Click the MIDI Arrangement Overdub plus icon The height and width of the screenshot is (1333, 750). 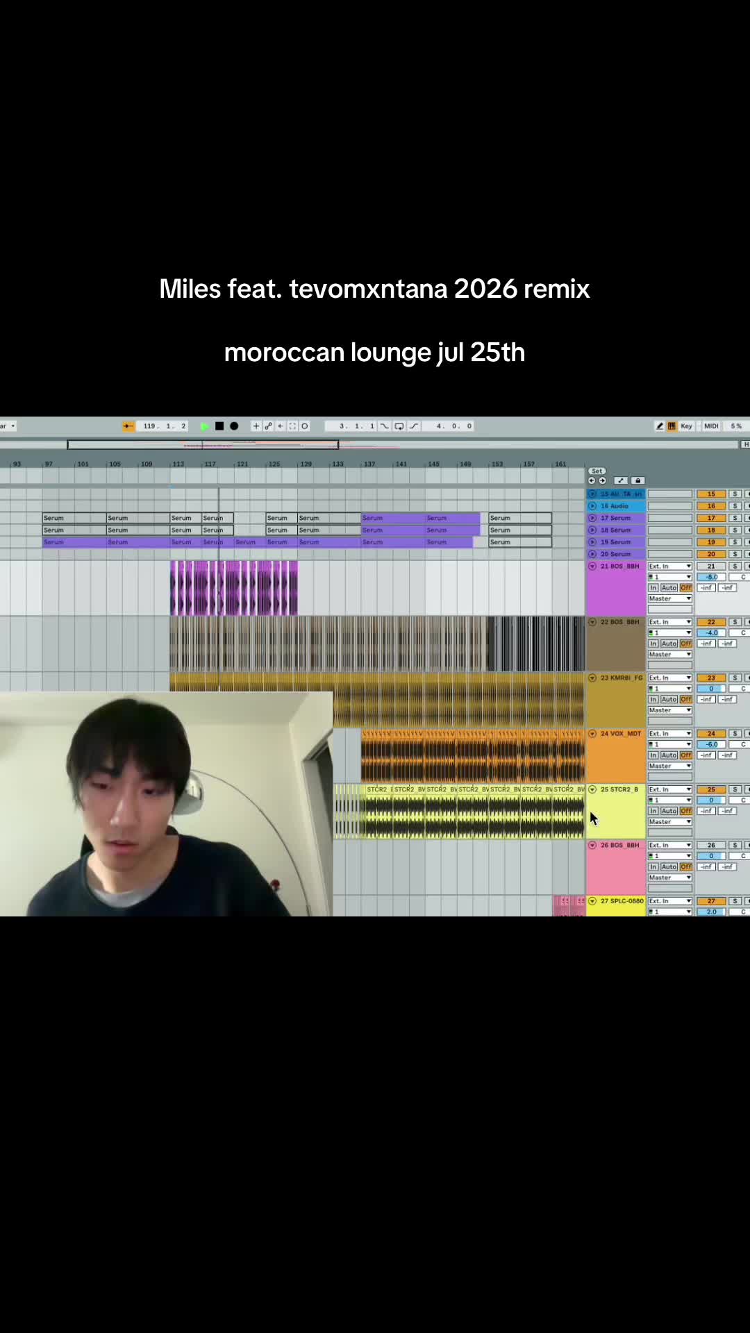pyautogui.click(x=256, y=426)
